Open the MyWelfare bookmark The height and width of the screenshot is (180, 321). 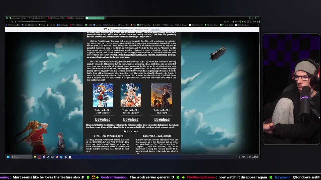(x=110, y=25)
